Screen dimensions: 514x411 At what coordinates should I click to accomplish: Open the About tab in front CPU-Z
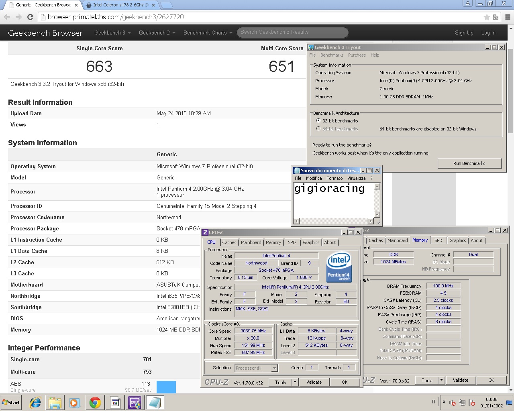click(x=330, y=242)
